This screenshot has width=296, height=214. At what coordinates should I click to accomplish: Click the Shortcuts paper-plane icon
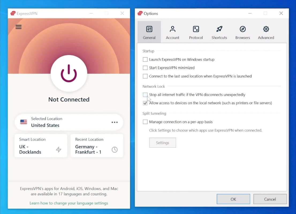219,29
